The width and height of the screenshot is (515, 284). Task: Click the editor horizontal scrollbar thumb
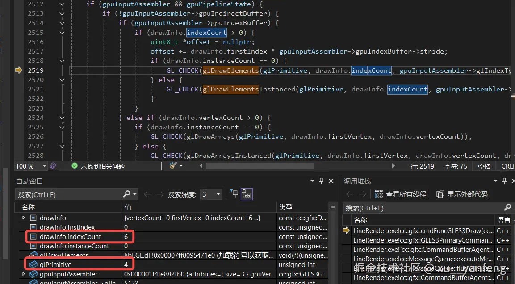pyautogui.click(x=260, y=166)
